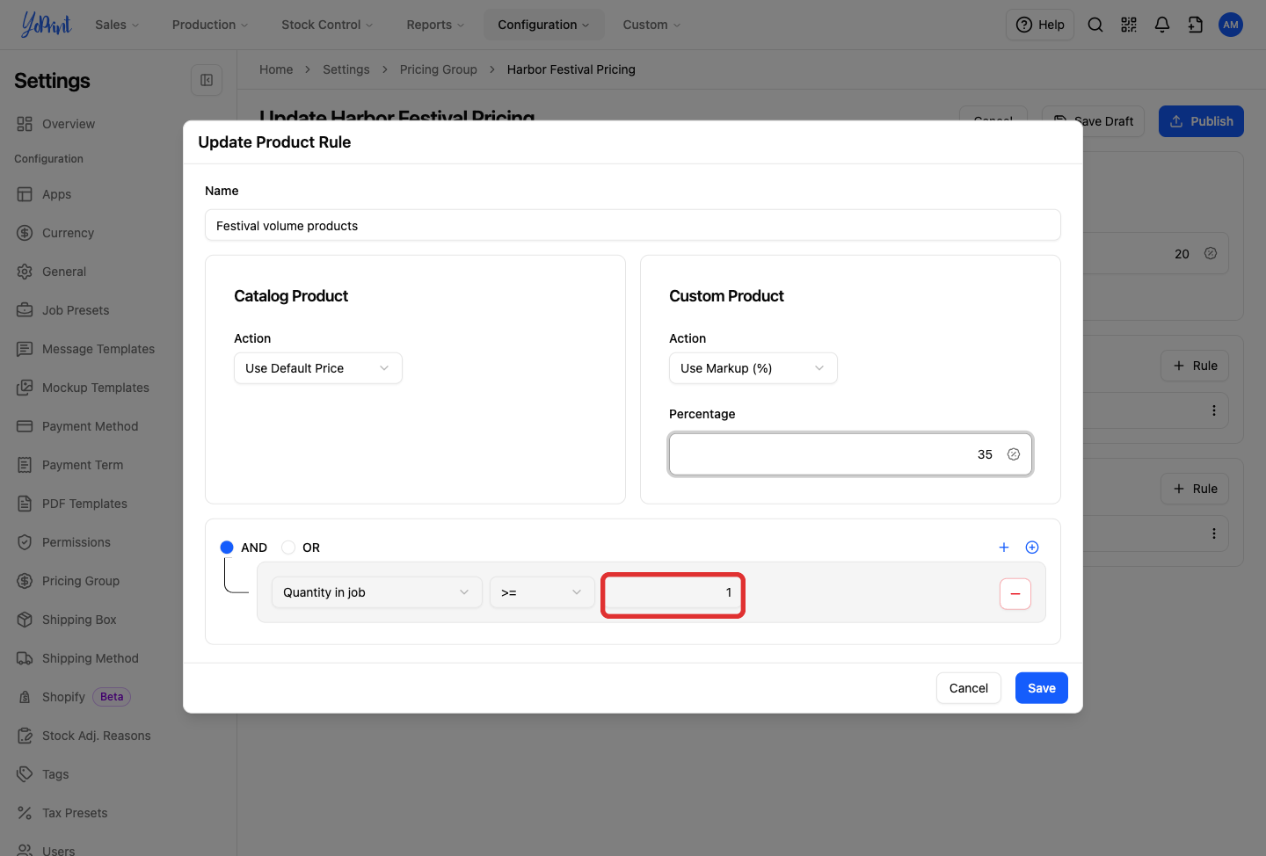This screenshot has width=1266, height=856.
Task: Open Tax Presets in sidebar
Action: pyautogui.click(x=75, y=813)
